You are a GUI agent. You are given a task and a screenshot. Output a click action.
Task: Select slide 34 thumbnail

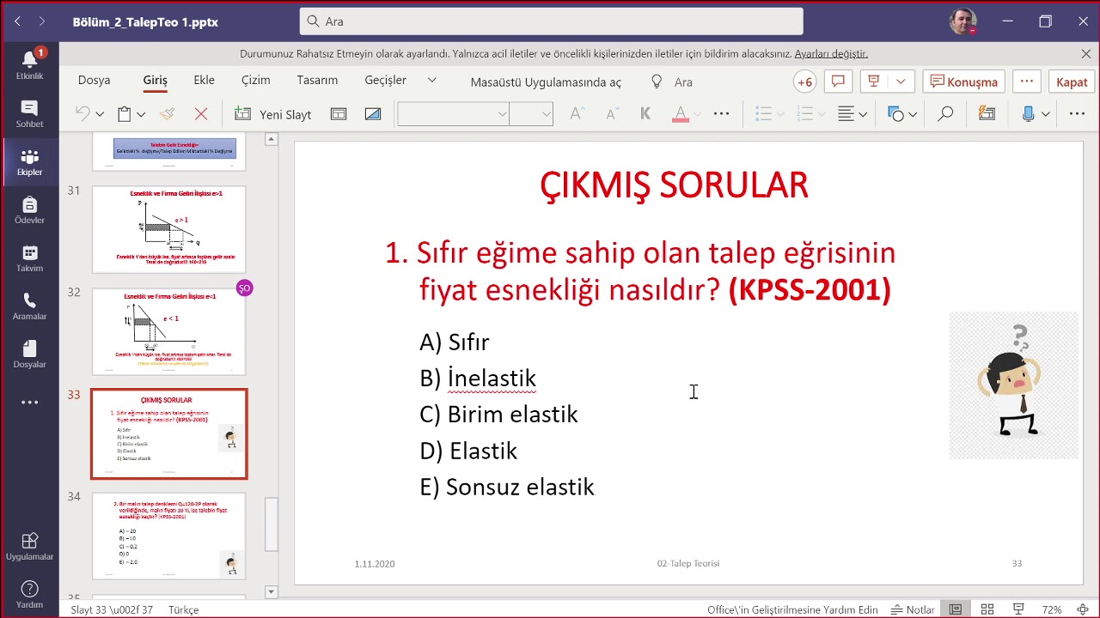coord(169,536)
